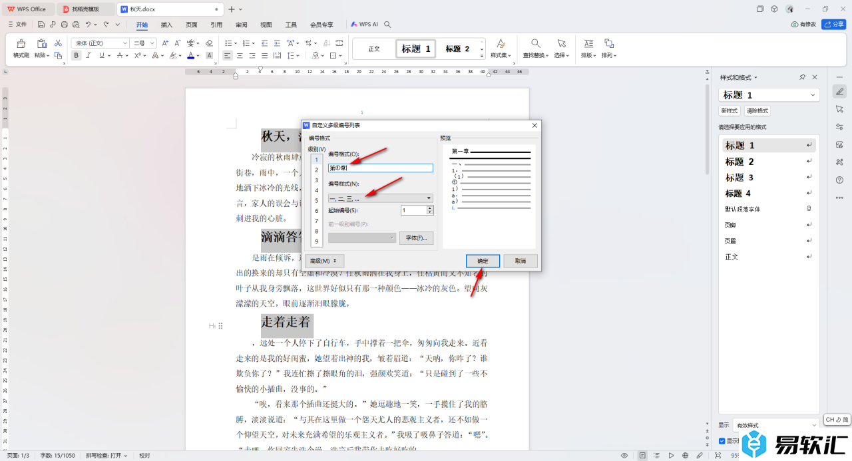Viewport: 852px width, 461px height.
Task: Toggle Bold formatting button
Action: click(x=77, y=56)
